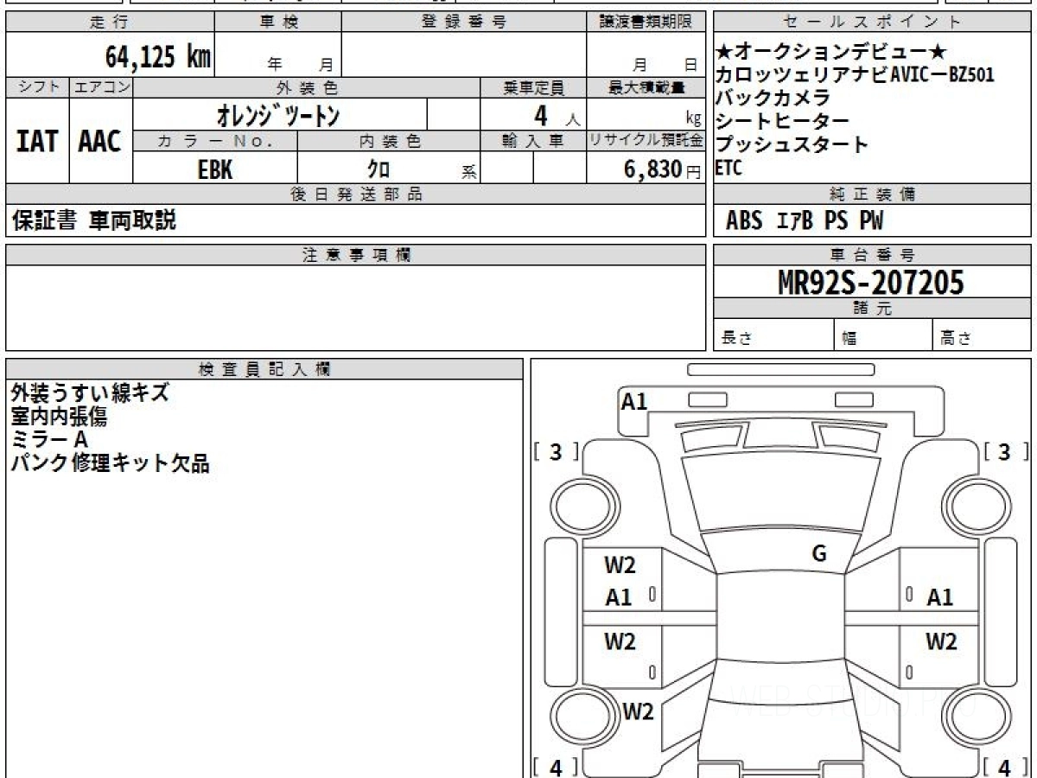Image resolution: width=1037 pixels, height=778 pixels.
Task: Select the A1 mark on the front bumper
Action: 634,401
